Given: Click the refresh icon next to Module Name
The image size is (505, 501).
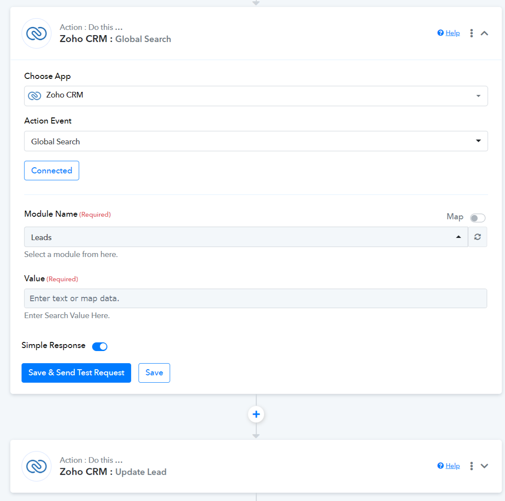Looking at the screenshot, I should click(x=477, y=237).
